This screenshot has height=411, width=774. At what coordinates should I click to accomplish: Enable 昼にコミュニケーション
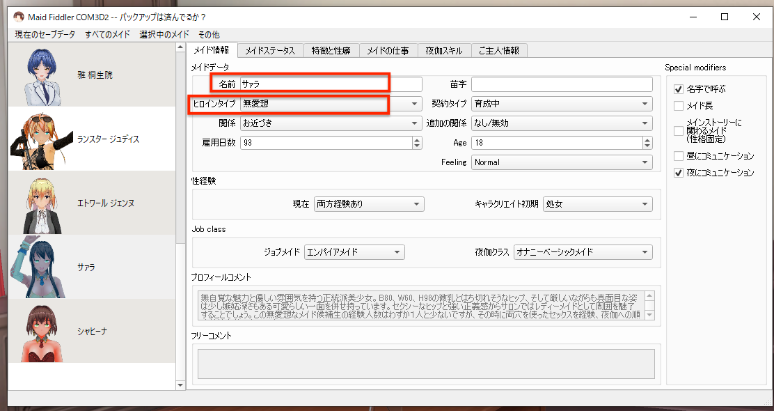point(677,155)
